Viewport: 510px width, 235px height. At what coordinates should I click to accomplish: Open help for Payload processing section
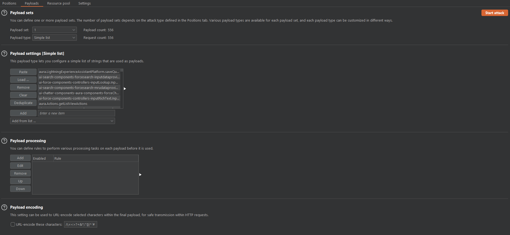click(x=4, y=141)
